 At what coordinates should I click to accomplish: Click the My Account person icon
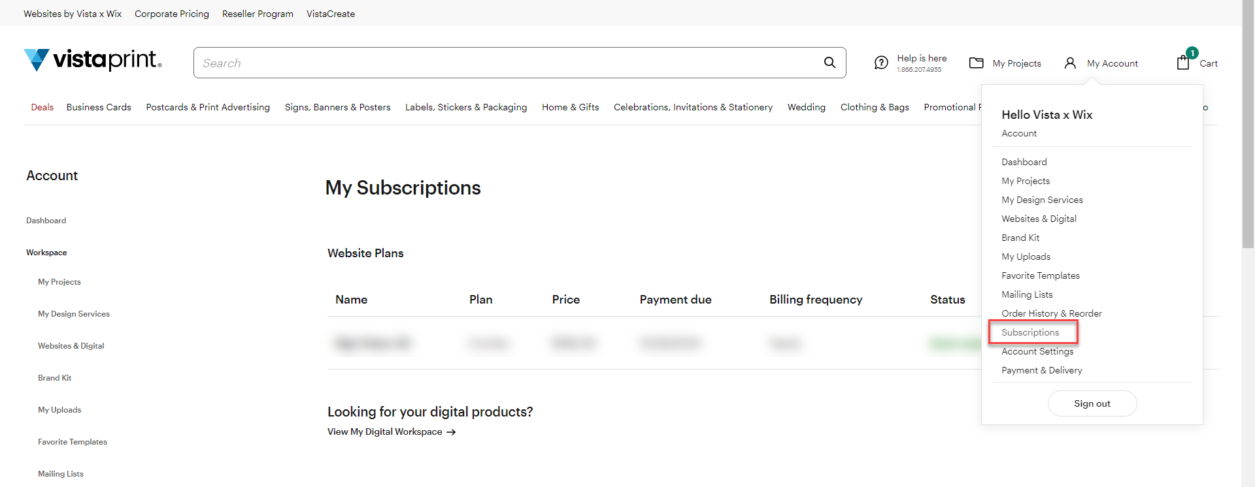coord(1070,63)
